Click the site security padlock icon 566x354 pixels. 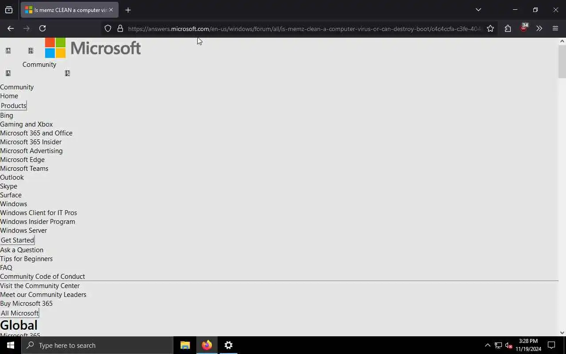[120, 28]
